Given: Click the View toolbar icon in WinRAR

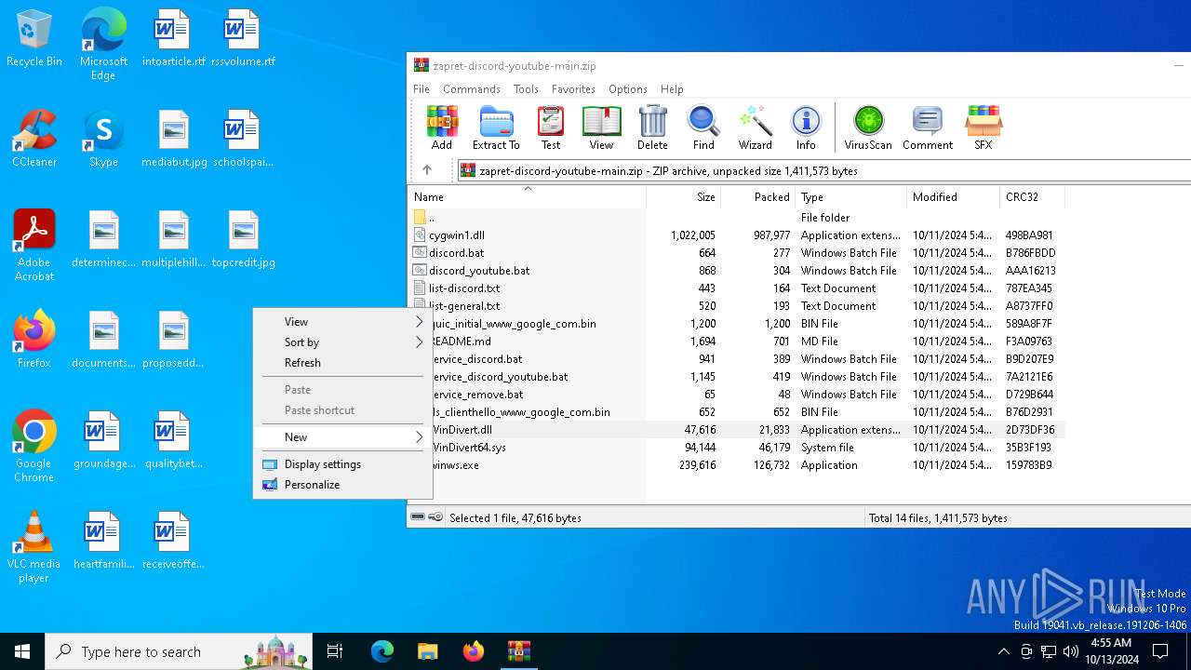Looking at the screenshot, I should click(601, 128).
